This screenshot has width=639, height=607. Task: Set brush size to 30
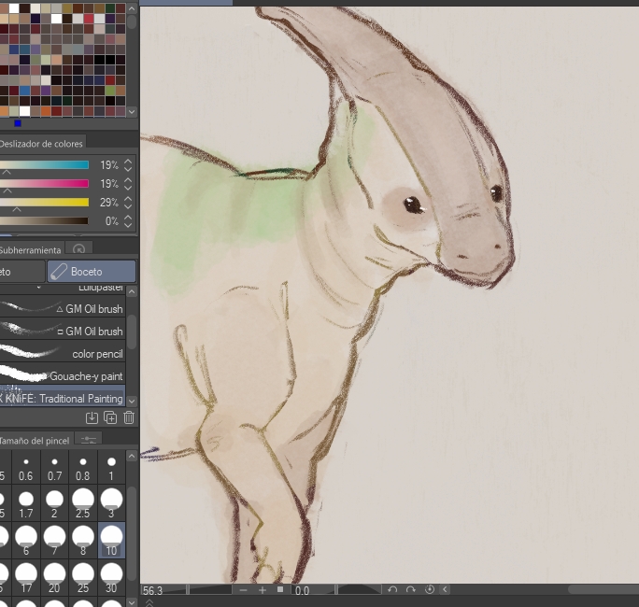(x=111, y=577)
